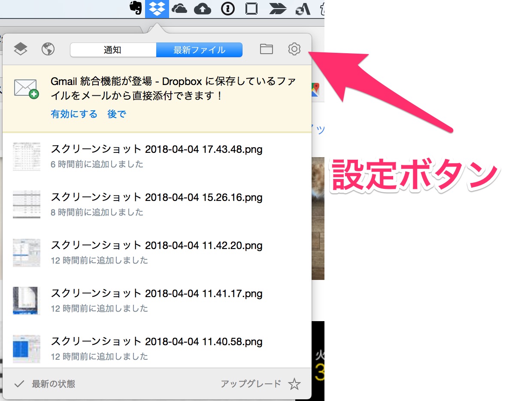Open Dropbox website globe icon
515x401 pixels.
(48, 49)
